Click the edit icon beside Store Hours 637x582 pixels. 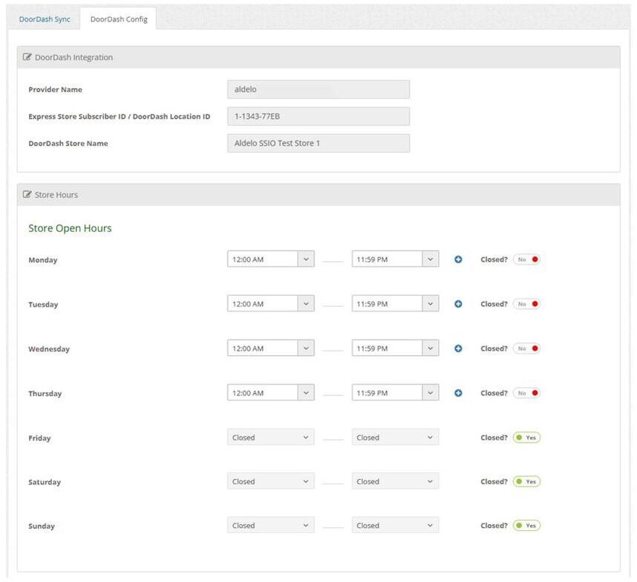[x=27, y=195]
